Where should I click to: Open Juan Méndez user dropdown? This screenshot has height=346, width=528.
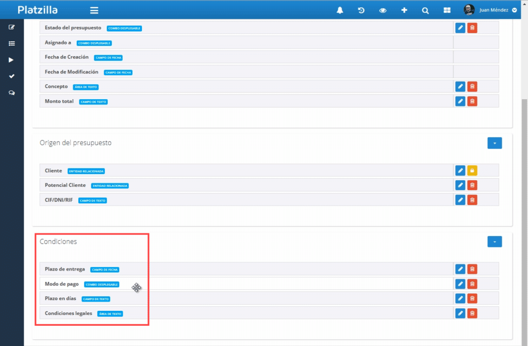498,10
